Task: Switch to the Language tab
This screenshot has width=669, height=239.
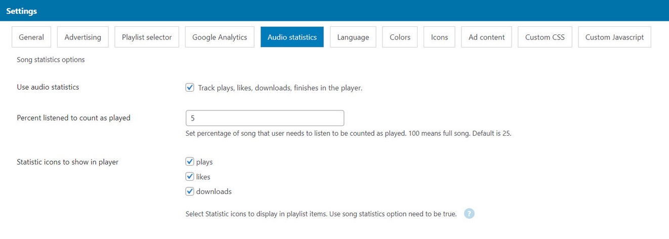Action: tap(353, 37)
